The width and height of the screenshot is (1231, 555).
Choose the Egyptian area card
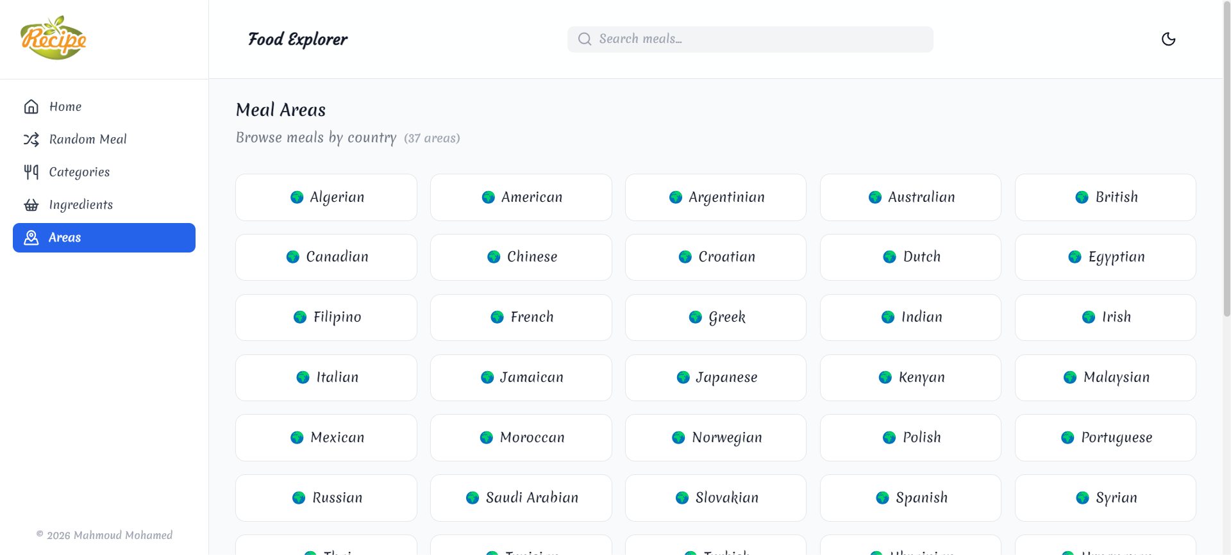coord(1105,257)
